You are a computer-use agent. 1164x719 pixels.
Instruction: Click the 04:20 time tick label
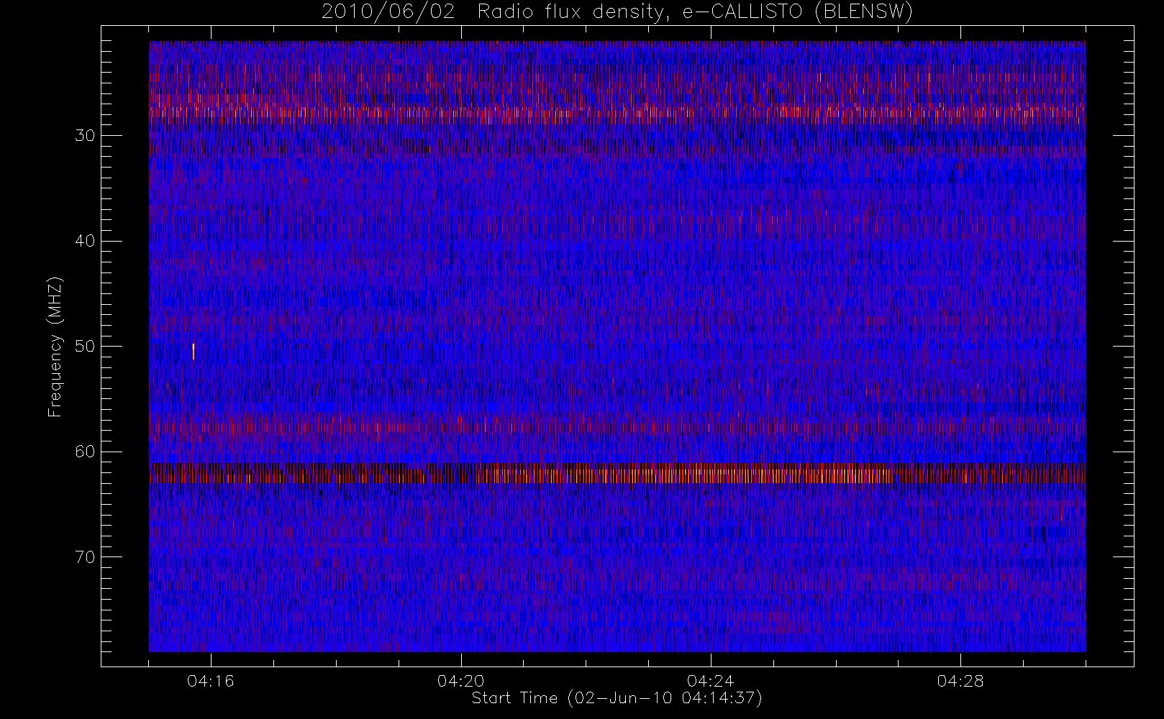pyautogui.click(x=460, y=681)
